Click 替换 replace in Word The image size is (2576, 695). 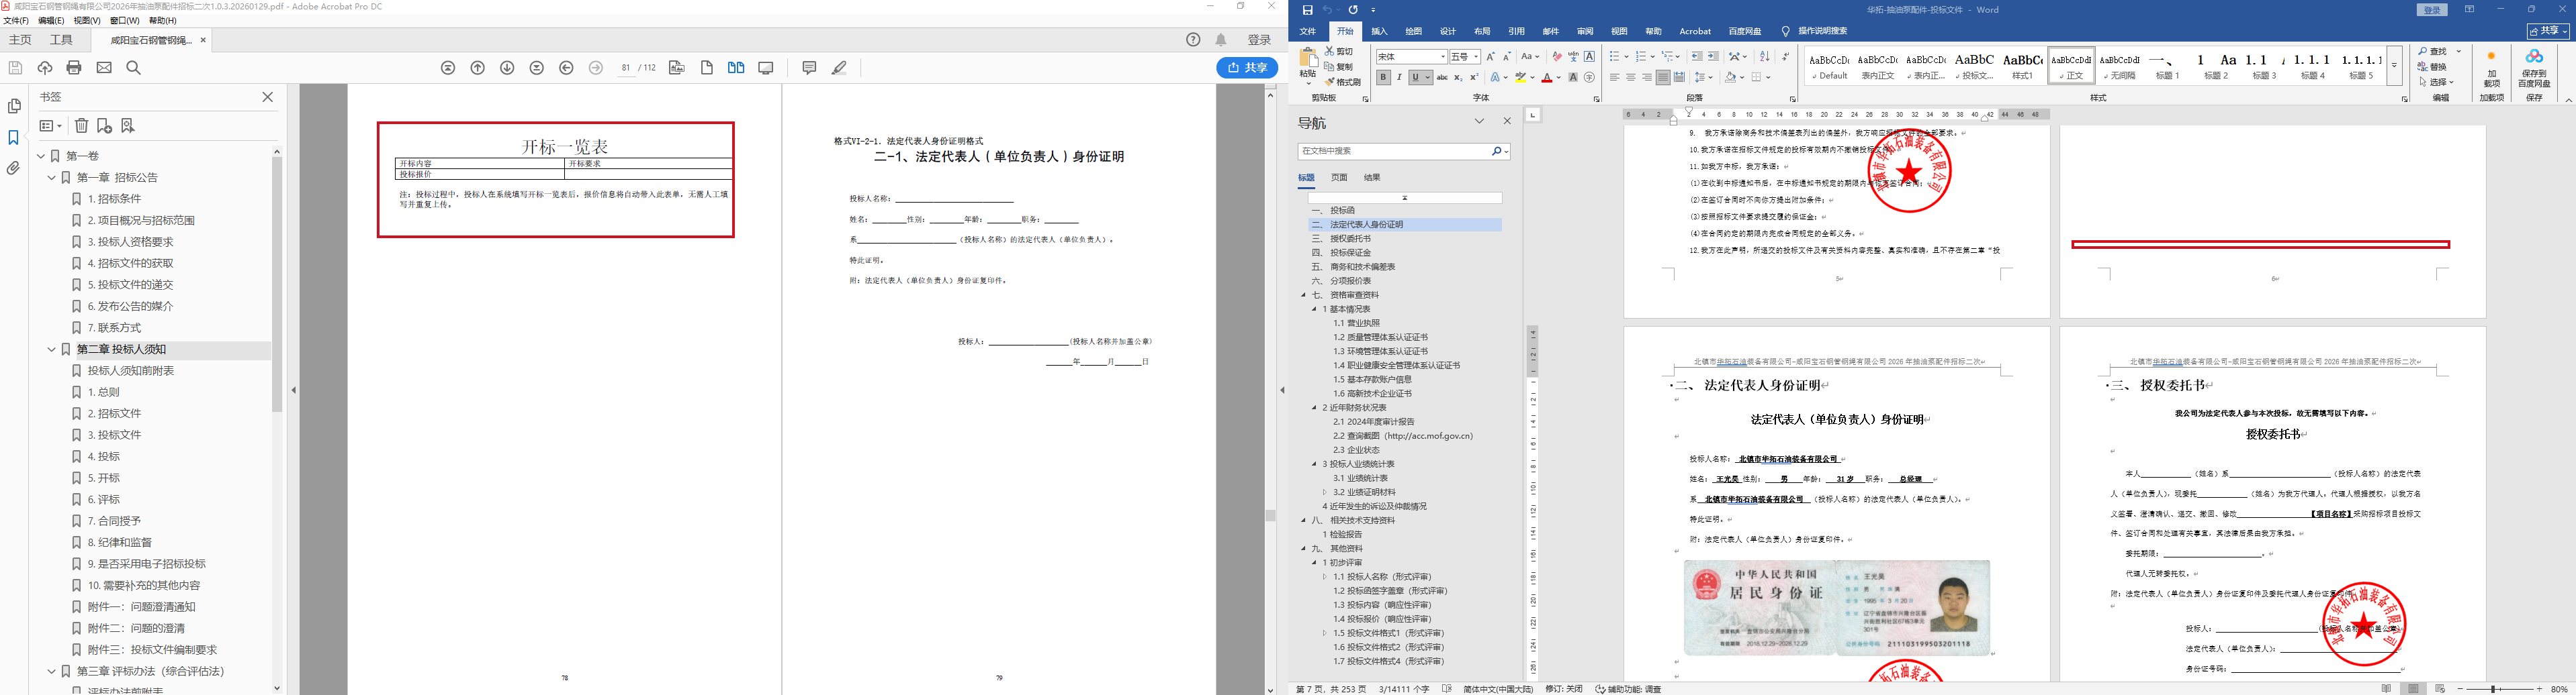(2433, 67)
